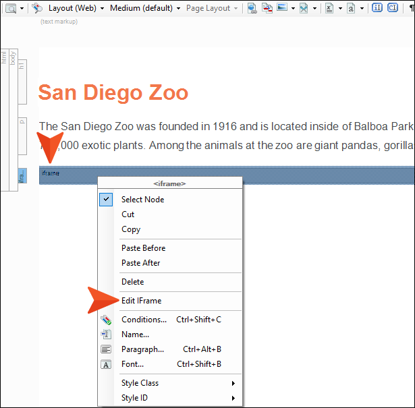Viewport: 415px width, 408px height.
Task: Toggle the iI markers button
Action: pyautogui.click(x=377, y=8)
